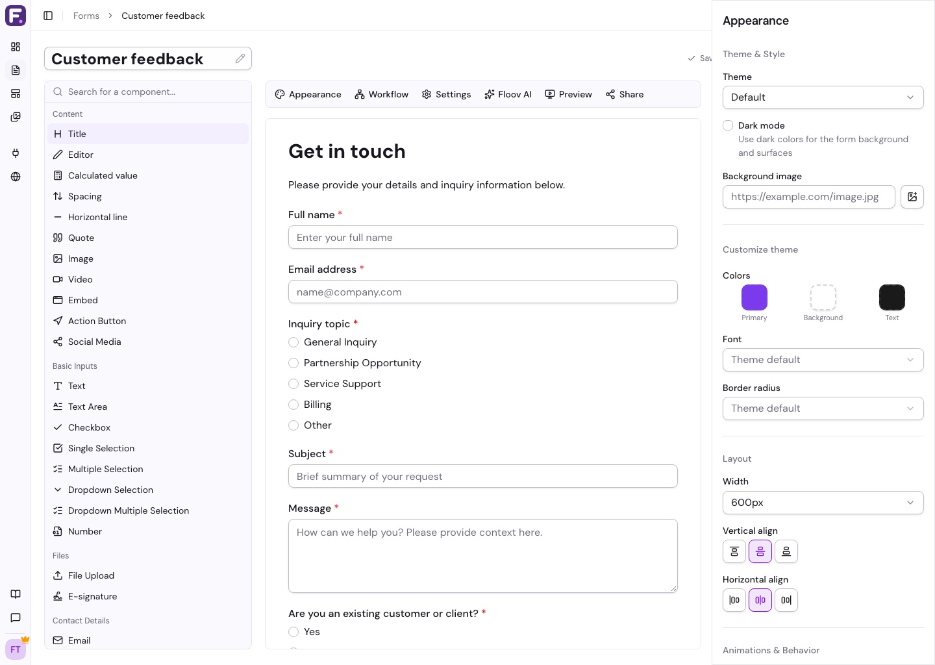The height and width of the screenshot is (665, 935).
Task: Click the component search field
Action: pos(148,92)
